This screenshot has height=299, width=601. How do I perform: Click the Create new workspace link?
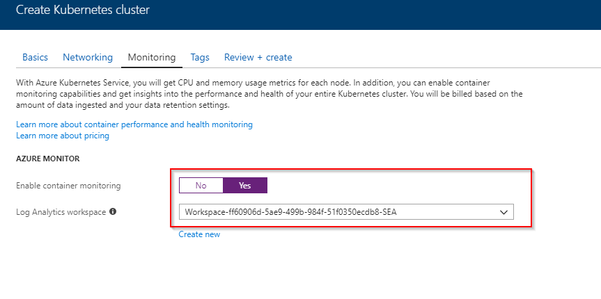coord(199,234)
